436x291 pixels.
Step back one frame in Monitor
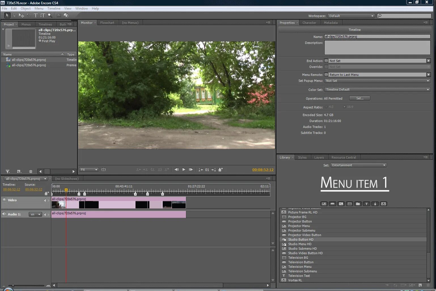tap(176, 170)
